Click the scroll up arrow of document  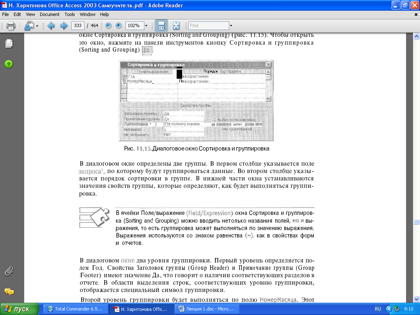point(416,36)
